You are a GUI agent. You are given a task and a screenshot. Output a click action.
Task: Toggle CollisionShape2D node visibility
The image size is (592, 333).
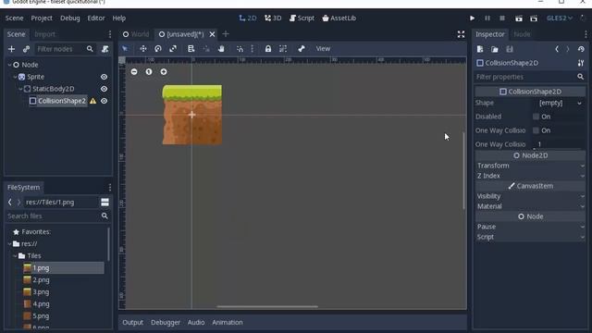tap(104, 101)
